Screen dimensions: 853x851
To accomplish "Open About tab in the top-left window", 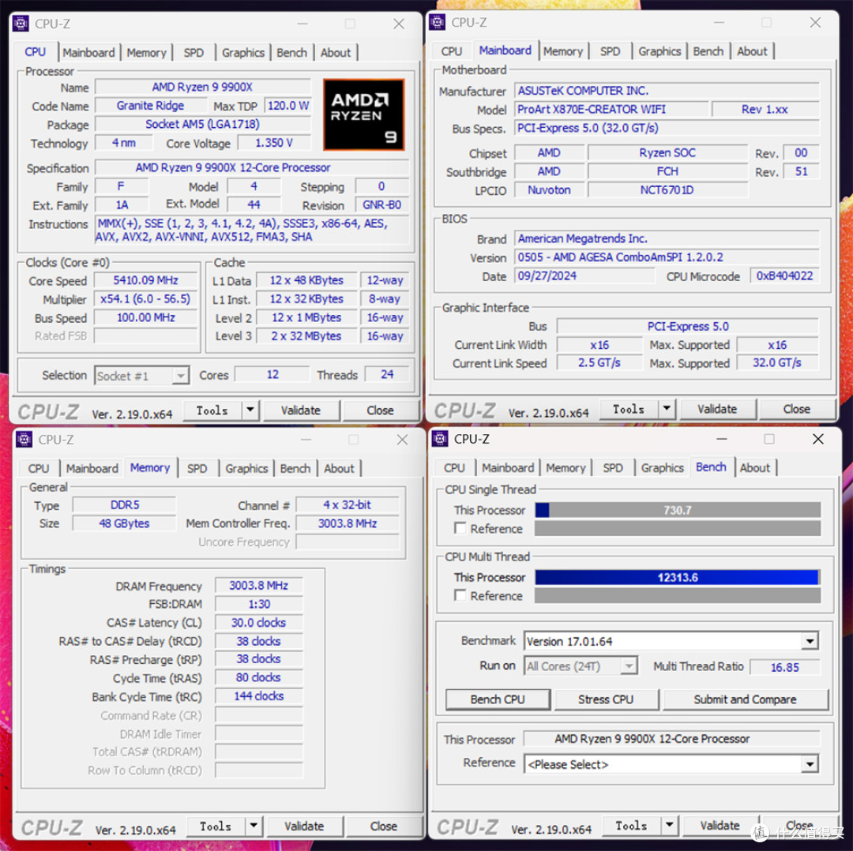I will (336, 53).
